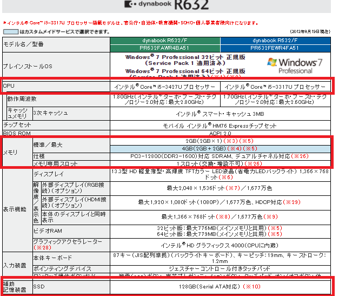Click the 'ビデオRAM' row label
The image size is (352, 296).
[48, 231]
